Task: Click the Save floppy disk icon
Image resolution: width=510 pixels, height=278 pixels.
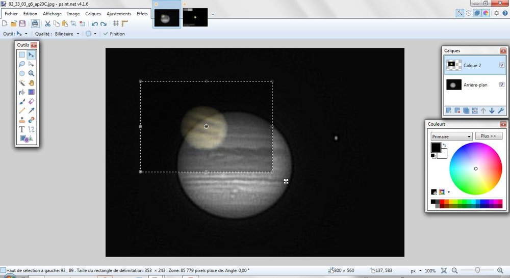Action: [x=22, y=23]
